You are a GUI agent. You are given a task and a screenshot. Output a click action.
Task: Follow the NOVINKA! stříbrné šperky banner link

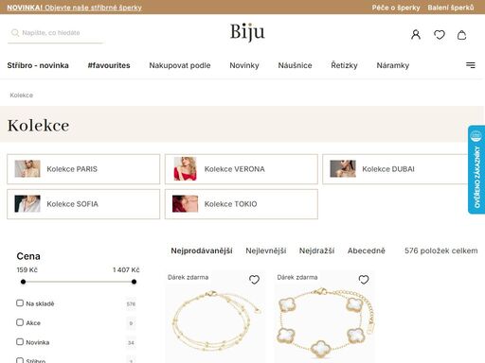point(74,8)
